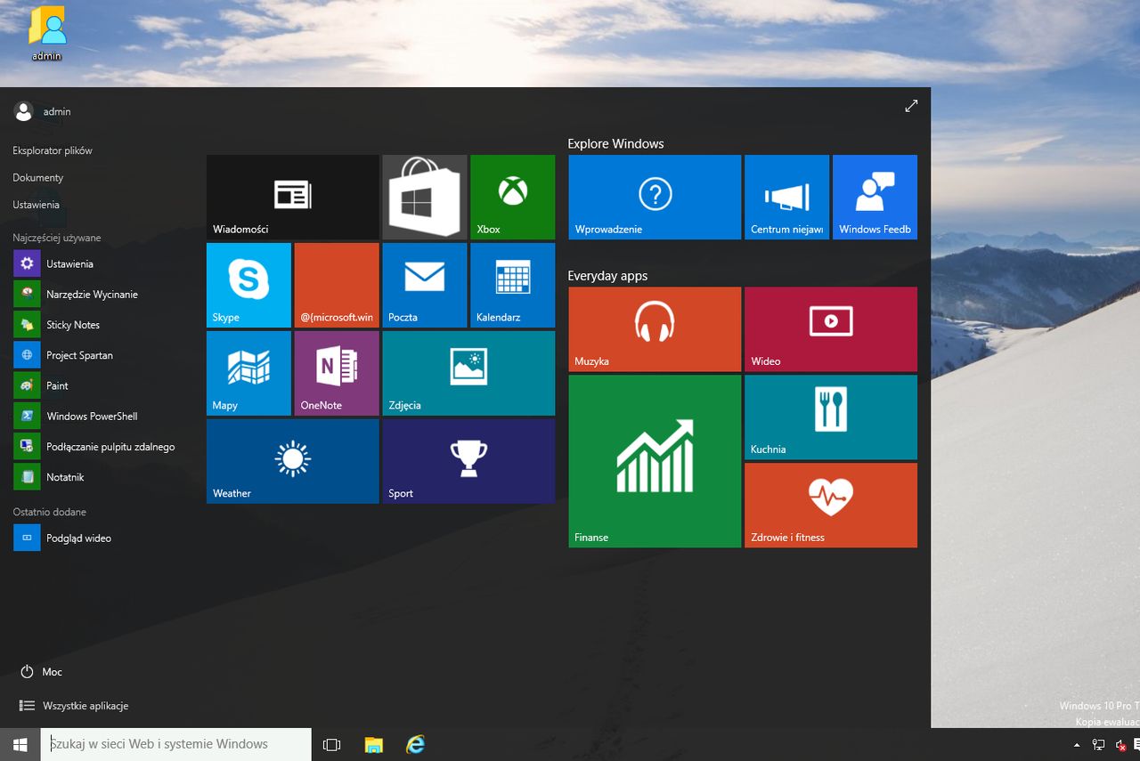Show Wszystkie aplikacje list
1140x761 pixels.
click(74, 706)
